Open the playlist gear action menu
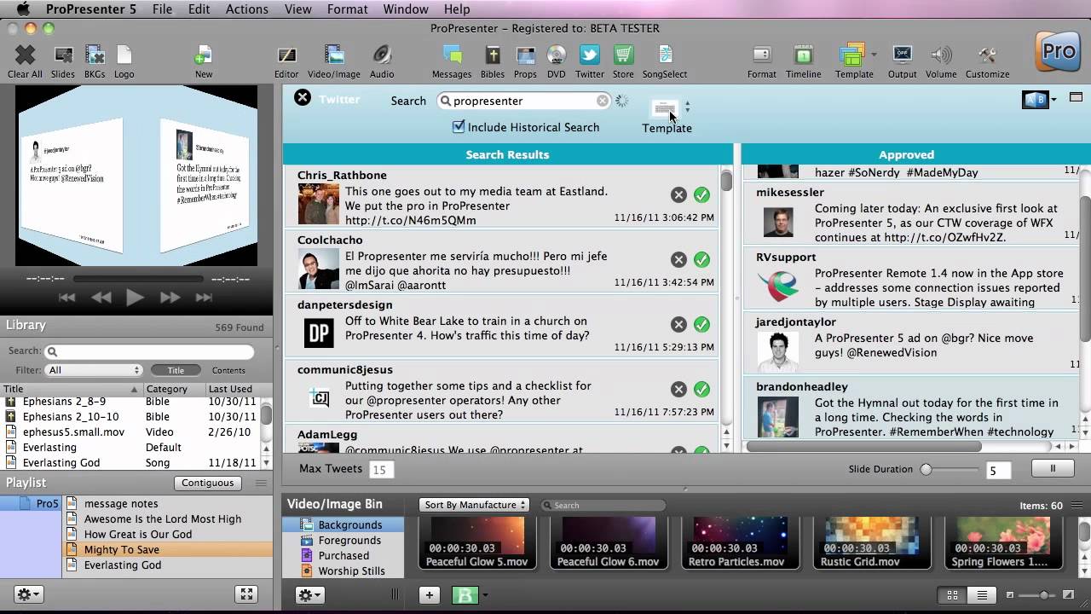 click(x=28, y=594)
